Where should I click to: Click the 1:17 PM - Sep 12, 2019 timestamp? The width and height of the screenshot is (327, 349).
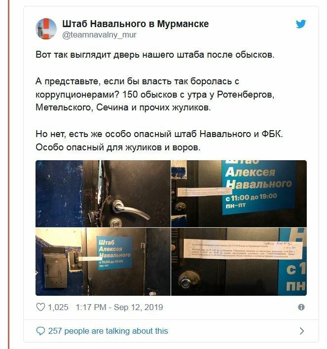pyautogui.click(x=119, y=307)
